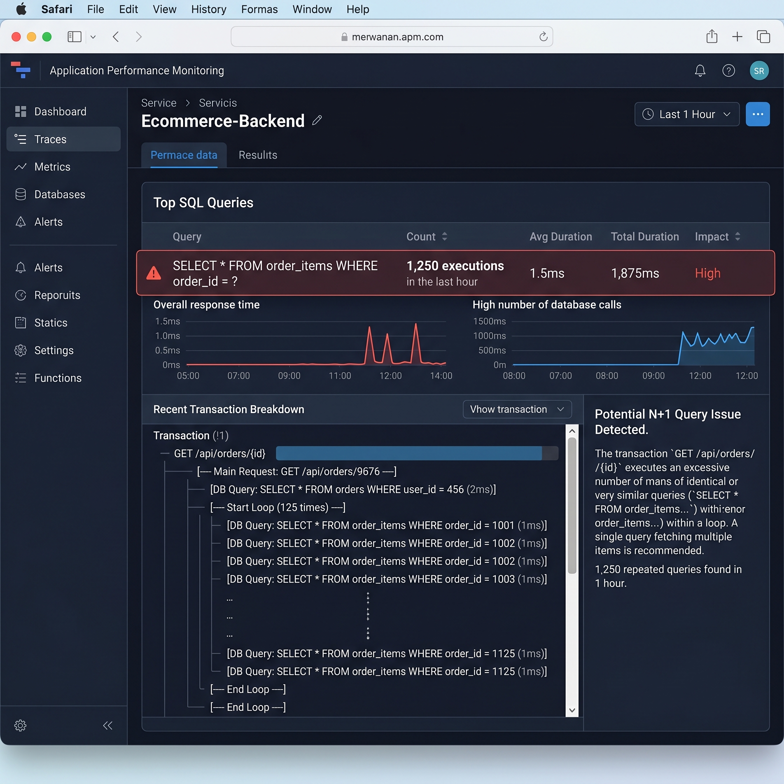Reload the page

(543, 37)
